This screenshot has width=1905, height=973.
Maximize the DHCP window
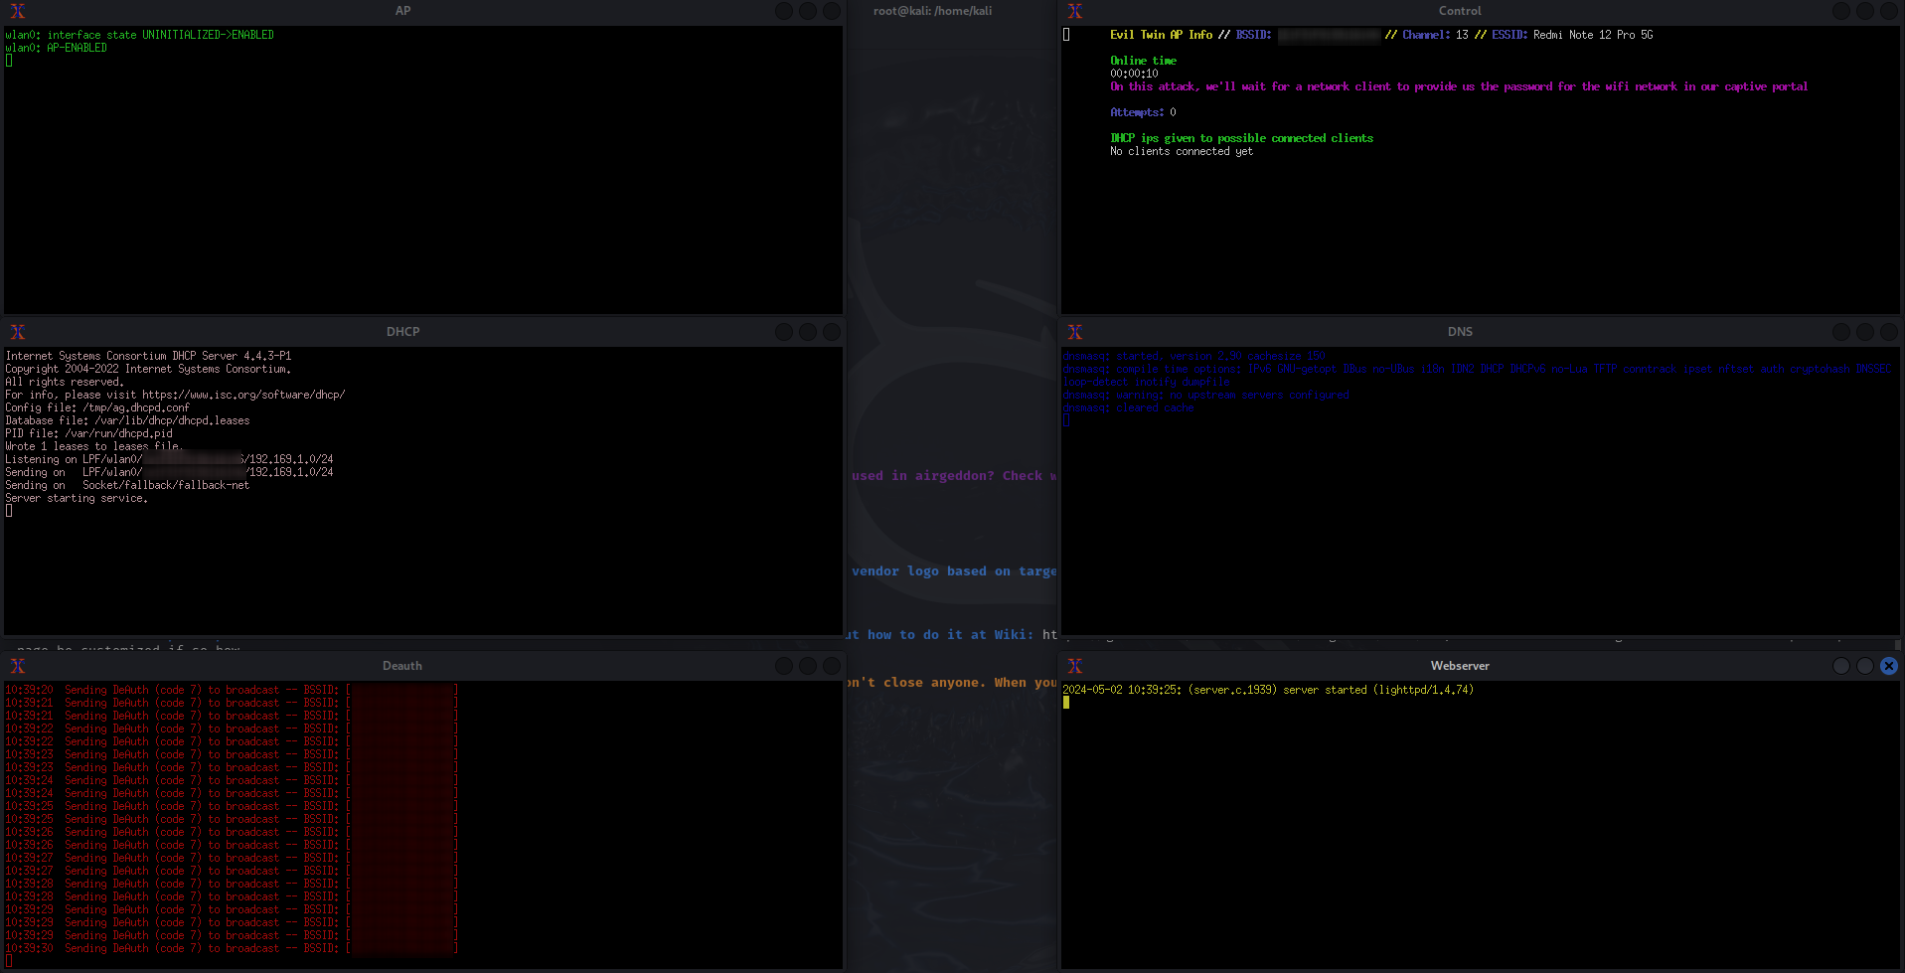coord(807,332)
